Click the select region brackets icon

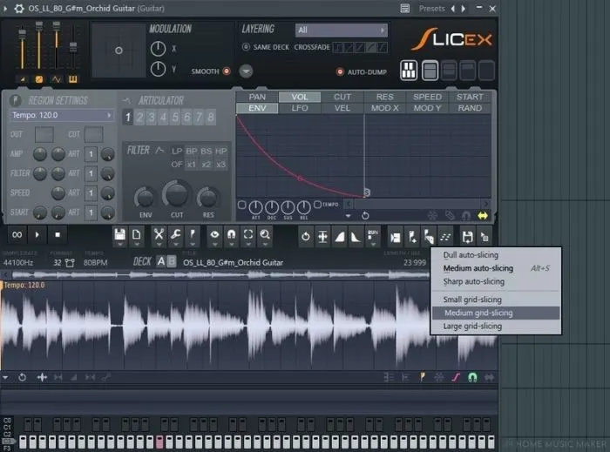pos(248,235)
